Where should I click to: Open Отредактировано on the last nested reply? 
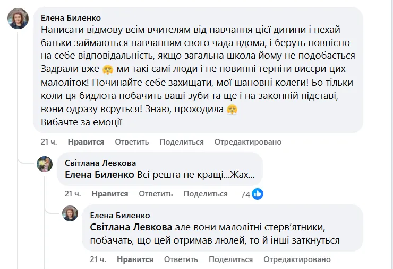pyautogui.click(x=297, y=259)
